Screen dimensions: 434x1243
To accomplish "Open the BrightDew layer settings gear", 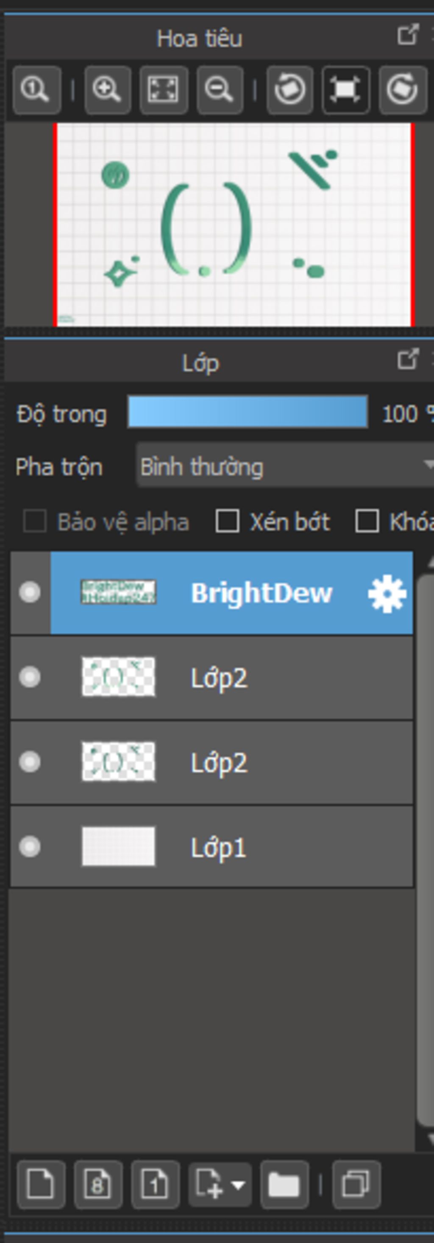I will click(387, 594).
